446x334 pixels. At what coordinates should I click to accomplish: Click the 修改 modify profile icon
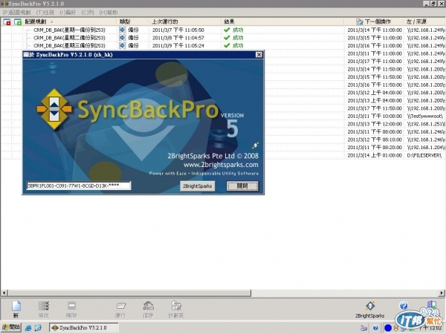coord(44,309)
